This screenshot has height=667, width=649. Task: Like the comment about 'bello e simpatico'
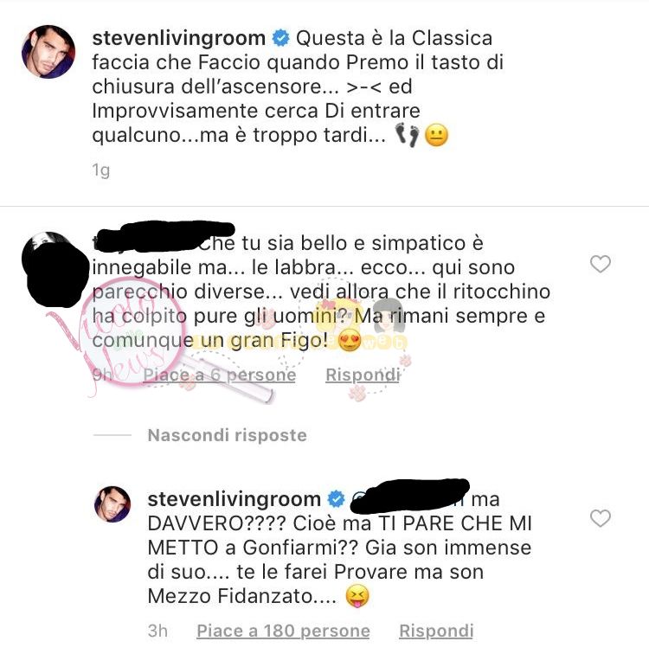(x=600, y=264)
